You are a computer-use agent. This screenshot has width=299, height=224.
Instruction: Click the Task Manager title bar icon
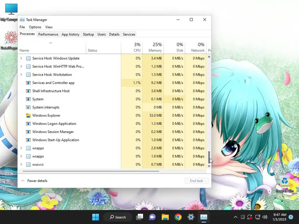[x=22, y=20]
